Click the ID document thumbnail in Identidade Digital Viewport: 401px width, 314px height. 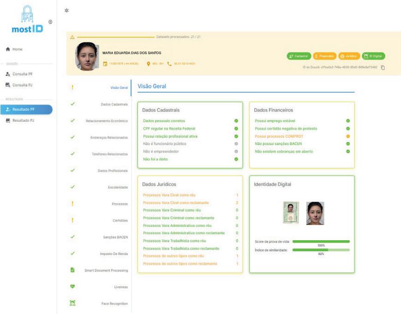[291, 213]
